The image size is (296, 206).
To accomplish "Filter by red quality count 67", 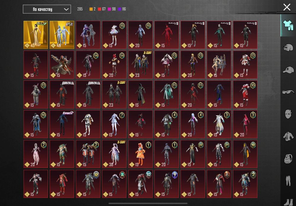I will point(102,9).
